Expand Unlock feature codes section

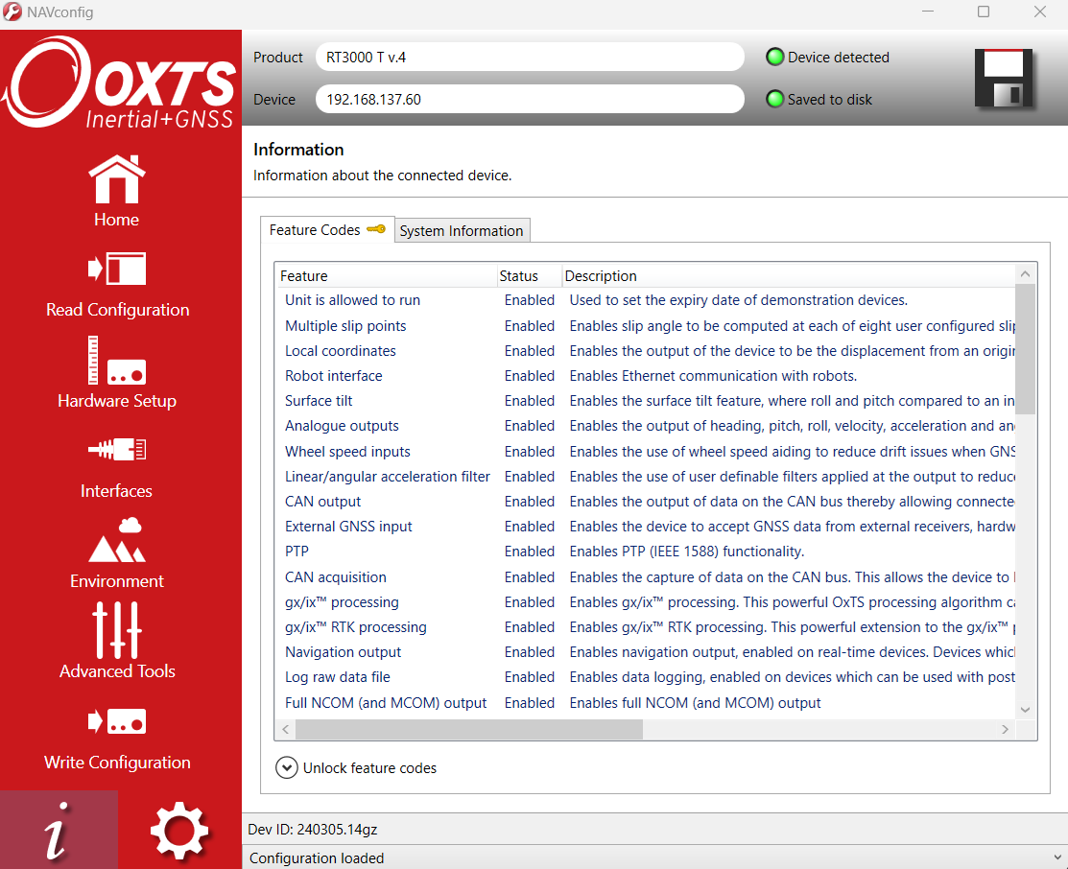[x=287, y=767]
